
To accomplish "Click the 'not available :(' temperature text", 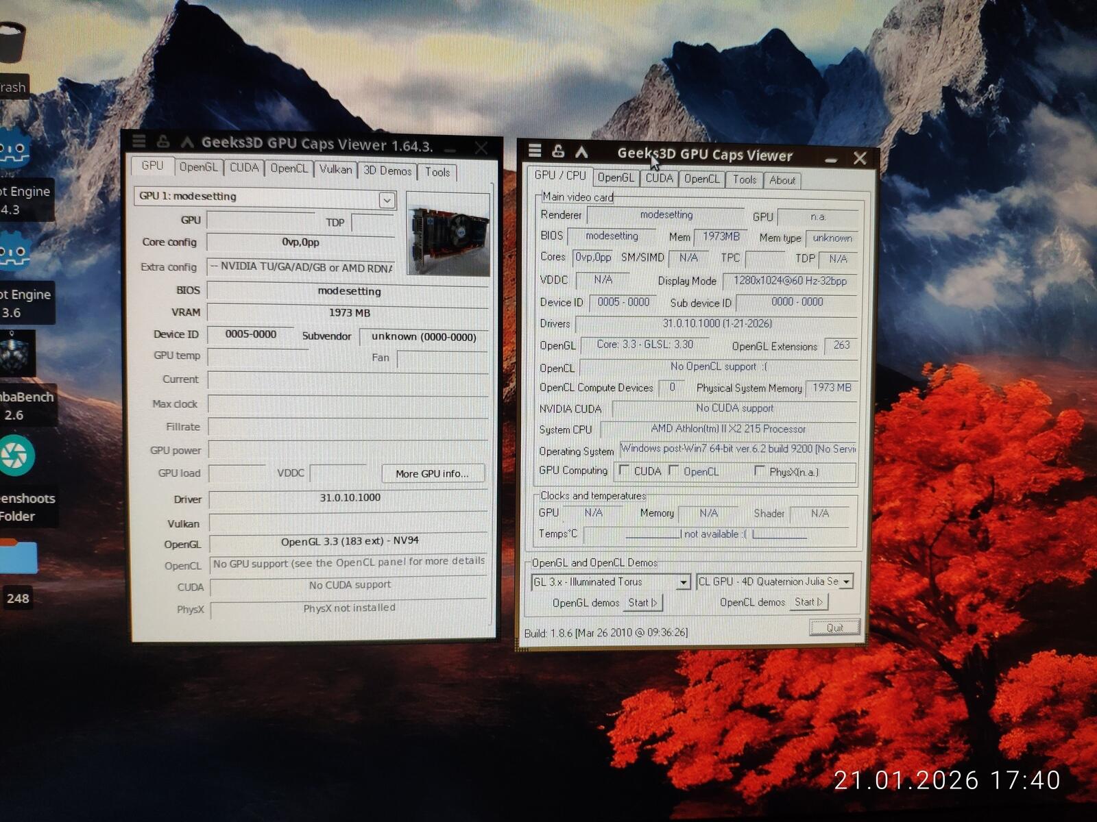I will pyautogui.click(x=715, y=534).
